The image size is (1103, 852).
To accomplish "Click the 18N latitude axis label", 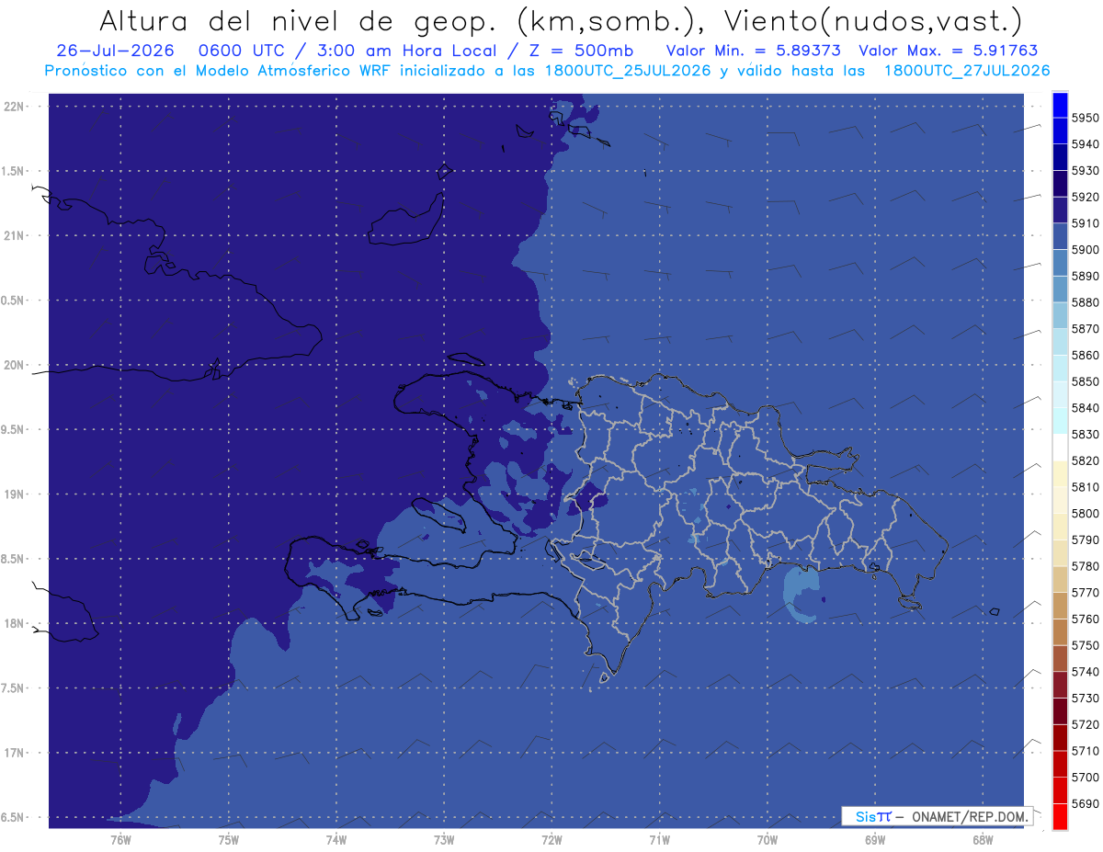I will (x=14, y=623).
